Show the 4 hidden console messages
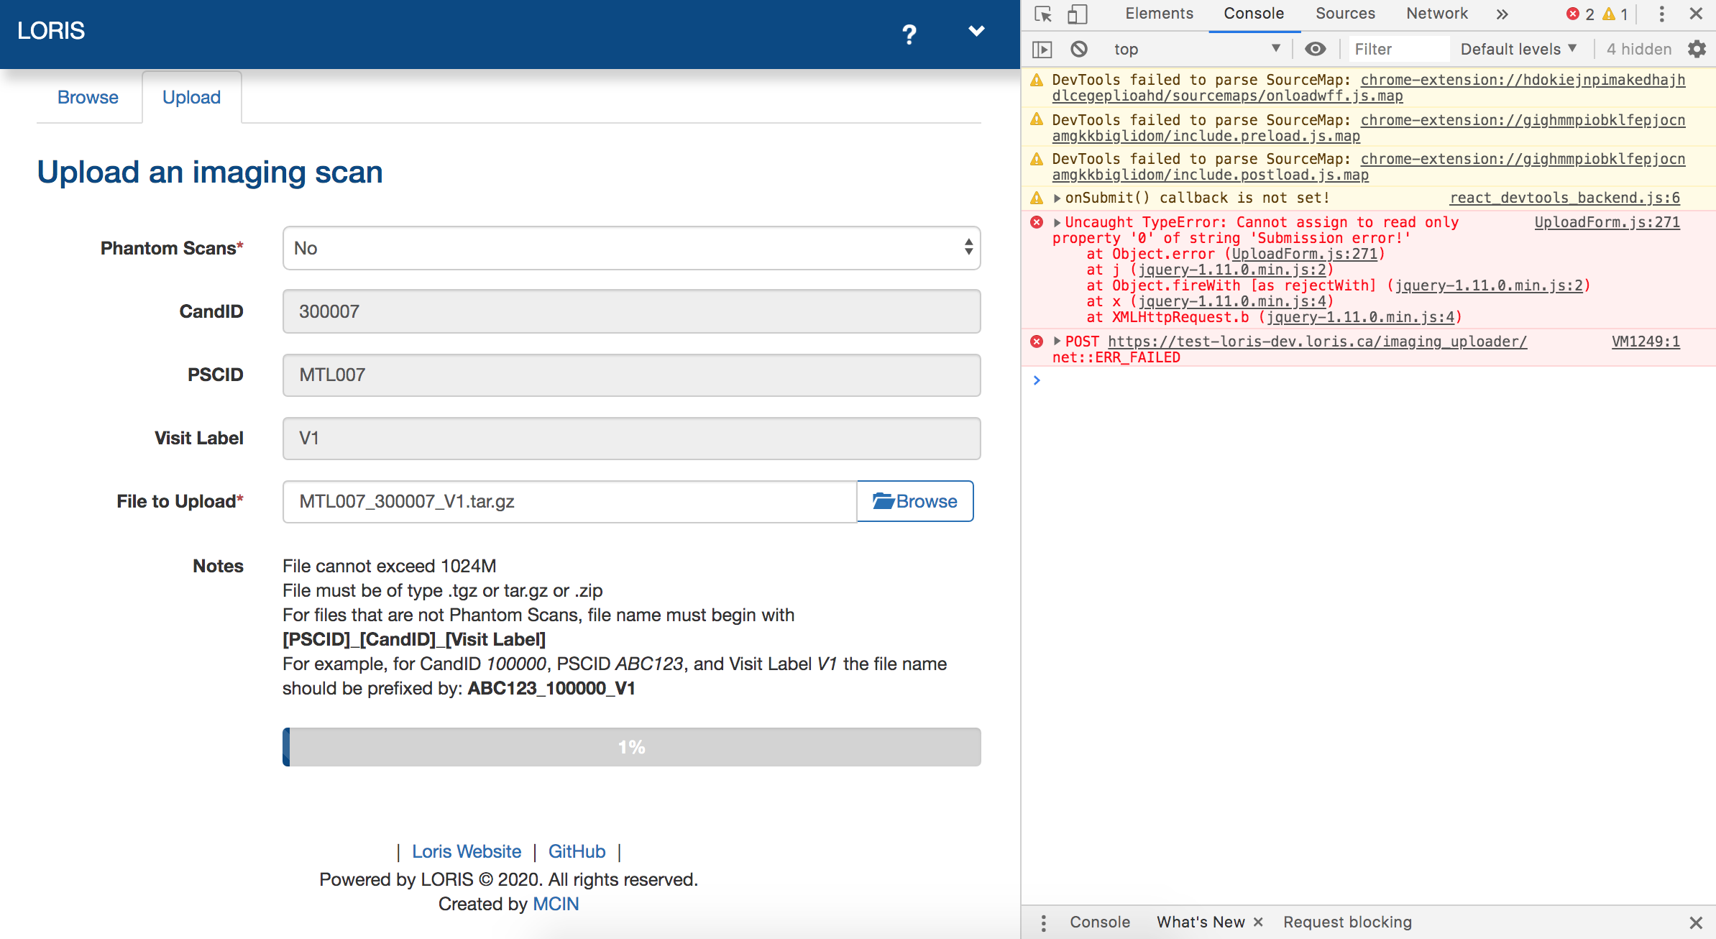 coord(1639,48)
